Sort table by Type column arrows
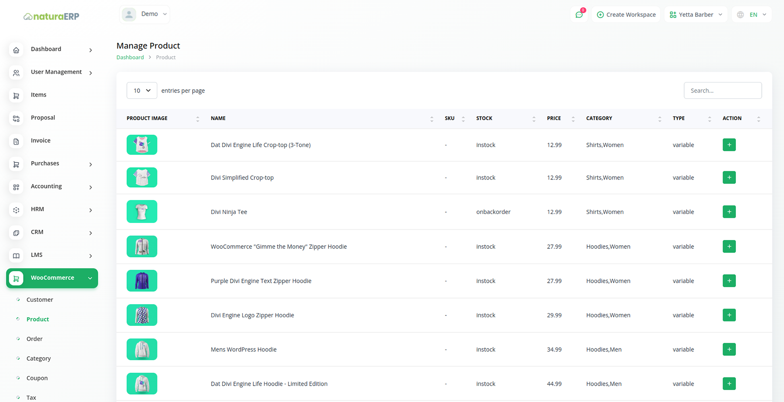 coord(710,119)
